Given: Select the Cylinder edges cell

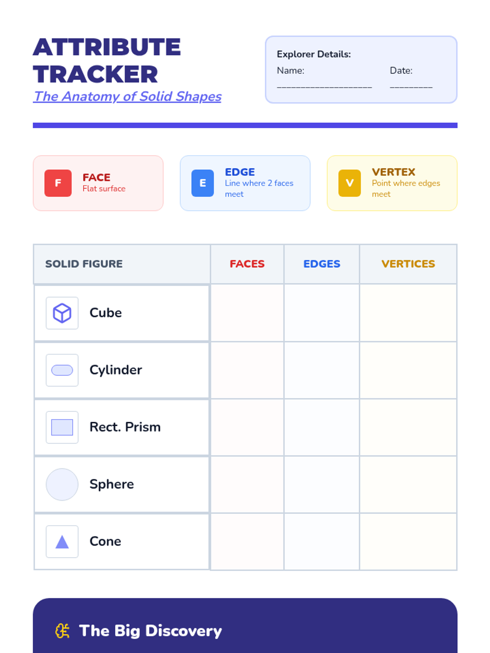Looking at the screenshot, I should click(x=322, y=370).
